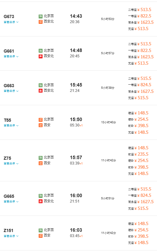
Task: Click 16:00 departure time of G665
Action: pyautogui.click(x=76, y=196)
